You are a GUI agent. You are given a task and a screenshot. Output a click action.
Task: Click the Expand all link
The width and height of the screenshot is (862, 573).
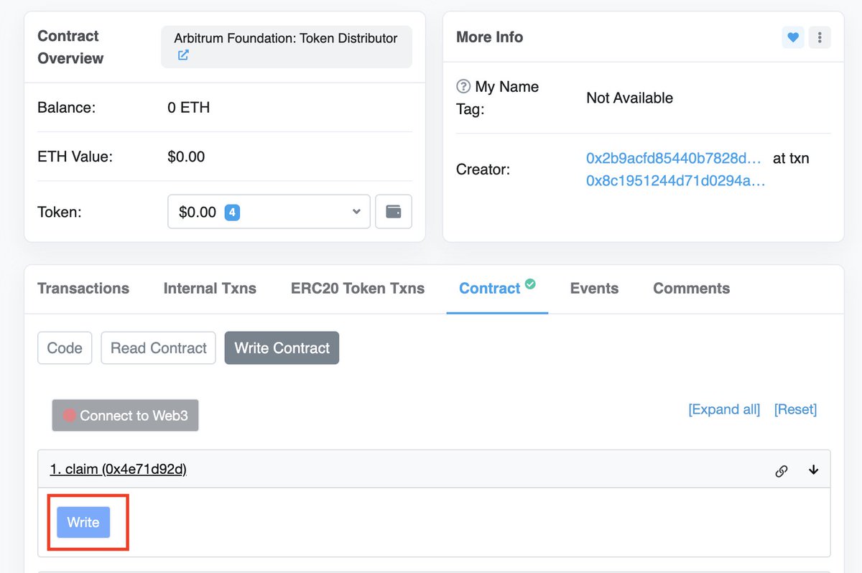coord(723,409)
